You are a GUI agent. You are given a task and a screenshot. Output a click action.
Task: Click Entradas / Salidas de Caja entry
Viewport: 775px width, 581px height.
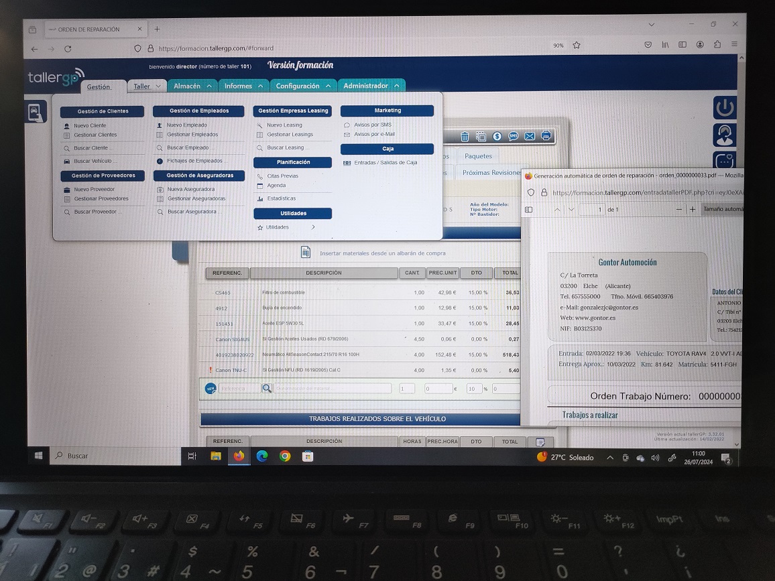[385, 163]
